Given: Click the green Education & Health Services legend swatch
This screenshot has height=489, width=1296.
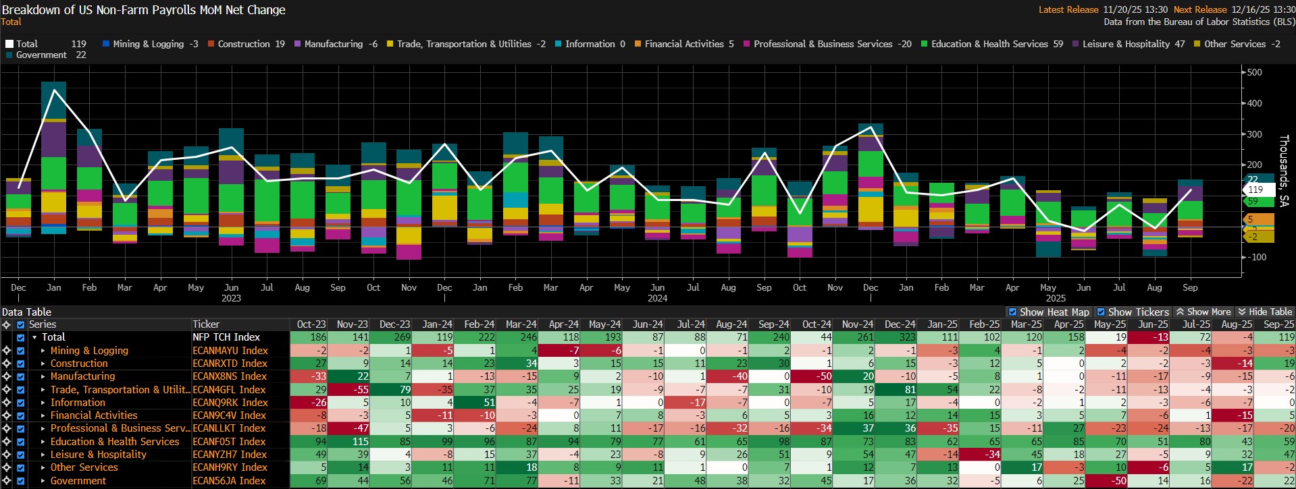Looking at the screenshot, I should tap(924, 44).
